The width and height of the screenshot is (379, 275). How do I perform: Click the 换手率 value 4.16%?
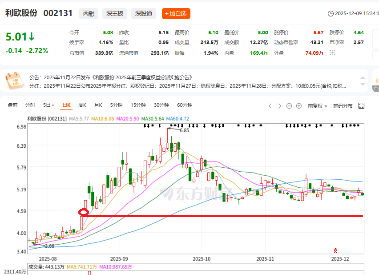[x=105, y=42]
